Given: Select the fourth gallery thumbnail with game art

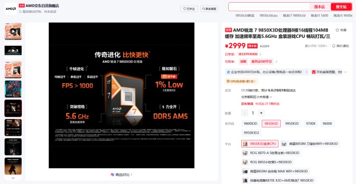Looking at the screenshot, I should [13, 89].
